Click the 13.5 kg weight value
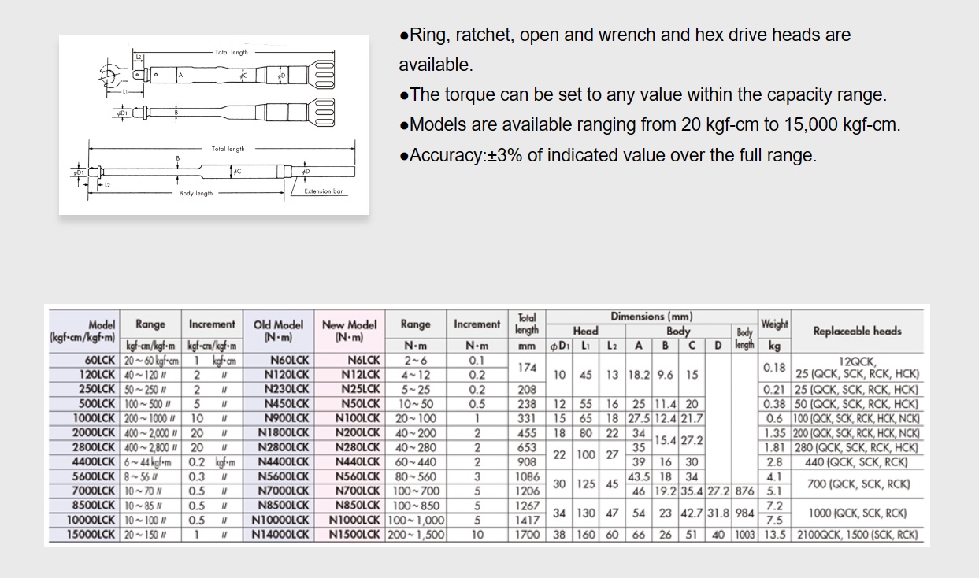The height and width of the screenshot is (578, 979). coord(773,534)
